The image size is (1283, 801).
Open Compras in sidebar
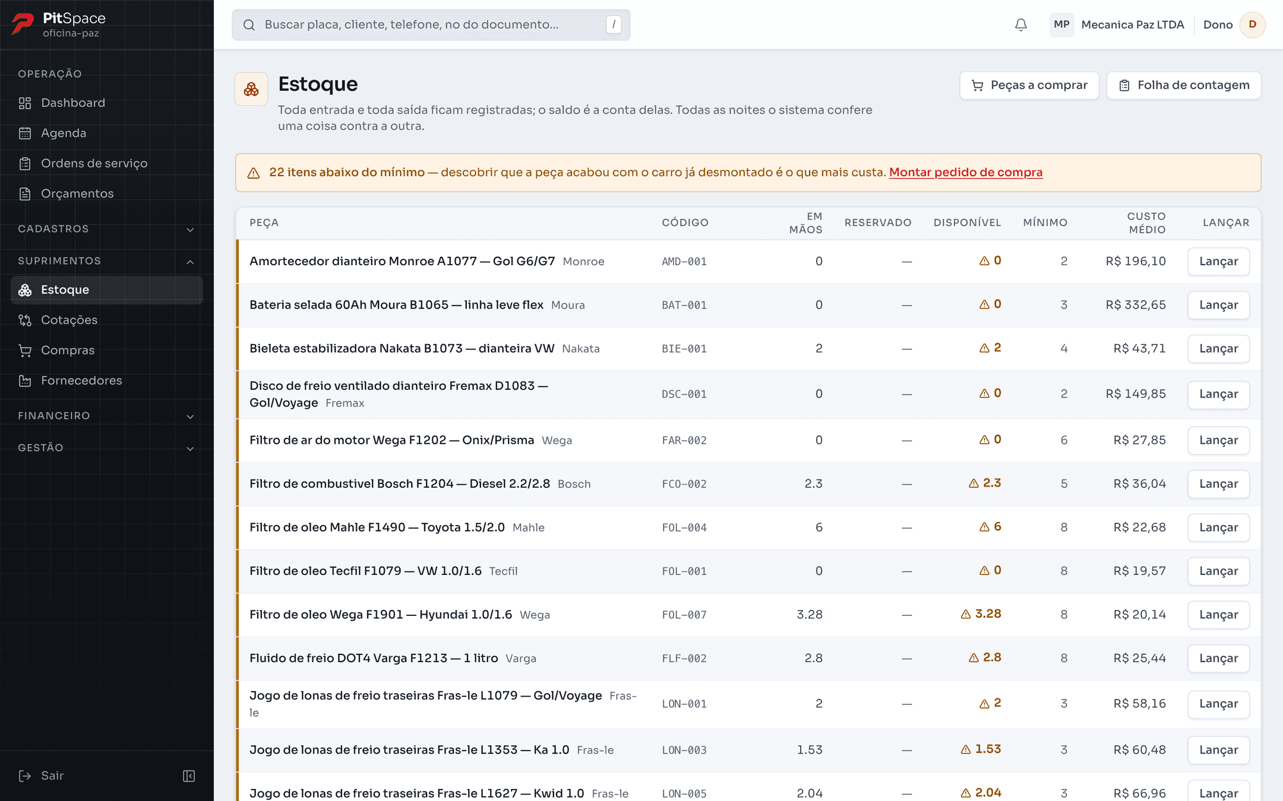point(107,350)
